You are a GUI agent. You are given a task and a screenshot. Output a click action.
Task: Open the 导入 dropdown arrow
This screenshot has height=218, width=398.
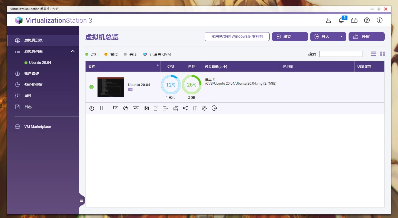341,37
